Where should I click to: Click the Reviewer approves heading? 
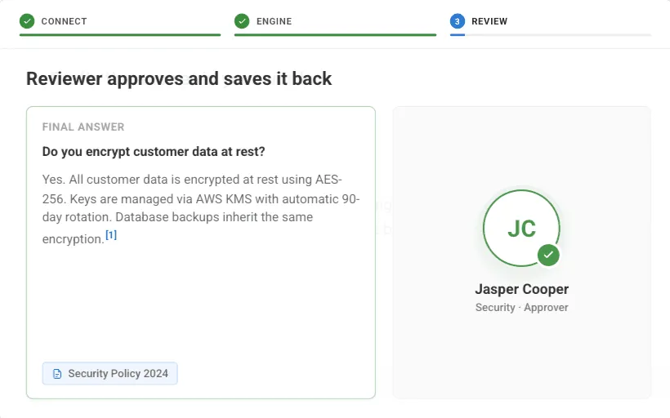(x=179, y=79)
